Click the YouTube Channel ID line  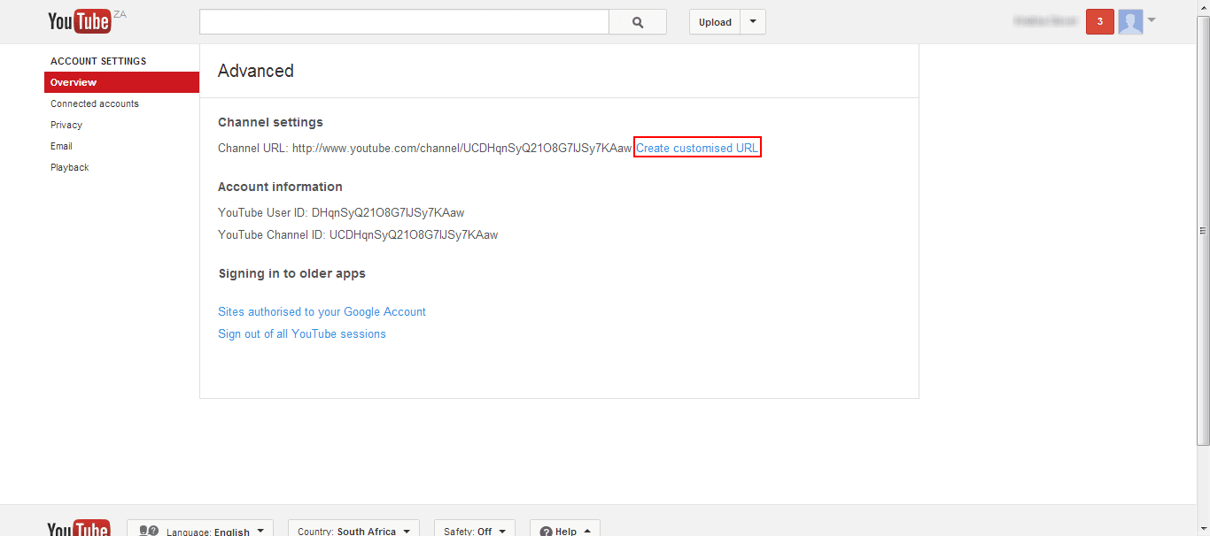(358, 234)
